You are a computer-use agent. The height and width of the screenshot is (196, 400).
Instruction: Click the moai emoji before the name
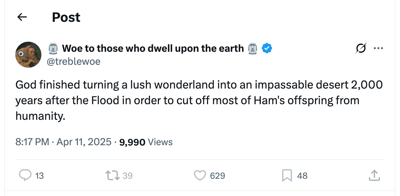53,49
